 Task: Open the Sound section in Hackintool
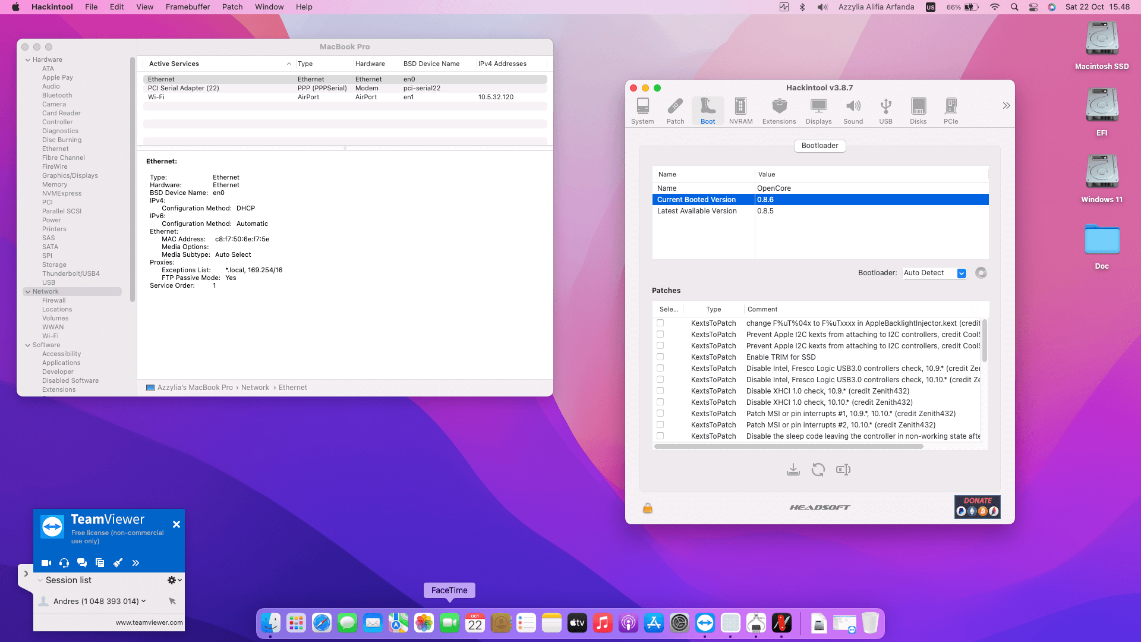pyautogui.click(x=853, y=111)
